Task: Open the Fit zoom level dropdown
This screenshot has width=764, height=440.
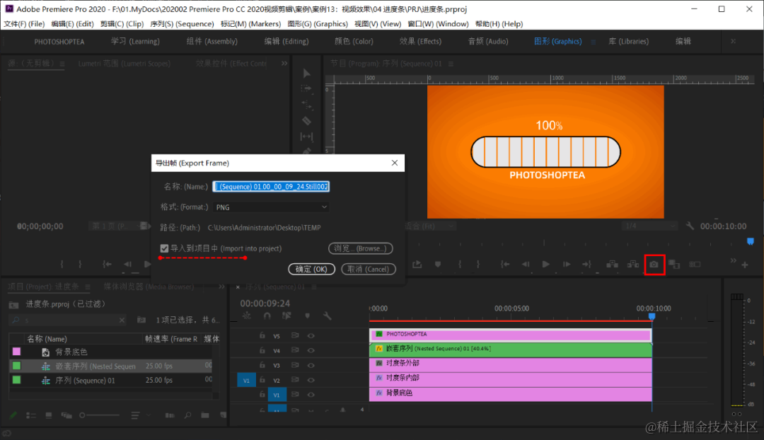Action: click(430, 226)
